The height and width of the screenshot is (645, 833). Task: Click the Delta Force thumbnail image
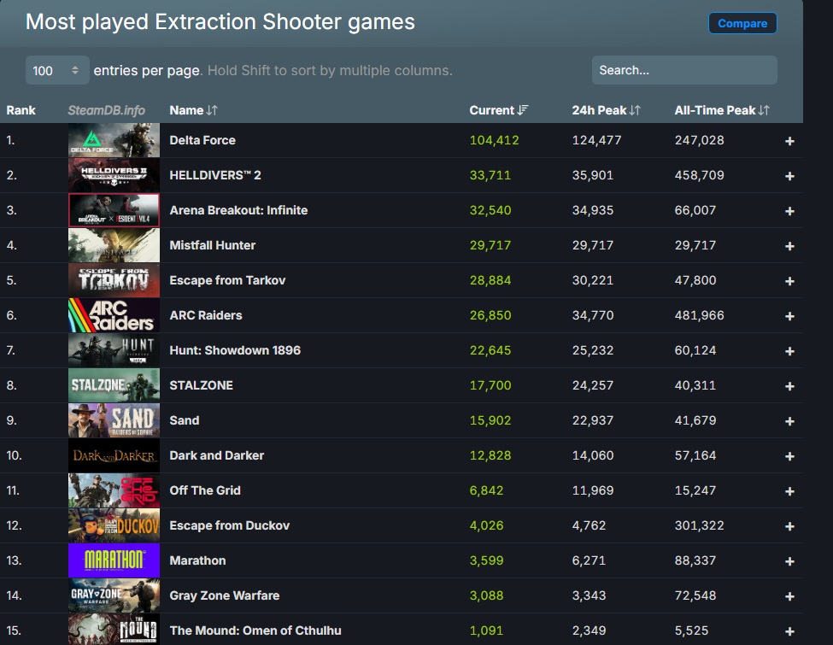(114, 140)
